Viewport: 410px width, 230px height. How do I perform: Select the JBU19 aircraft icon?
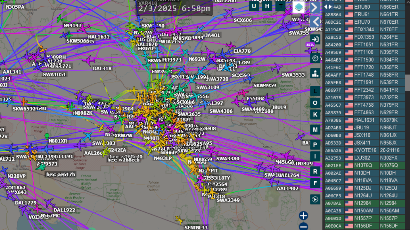click(267, 99)
